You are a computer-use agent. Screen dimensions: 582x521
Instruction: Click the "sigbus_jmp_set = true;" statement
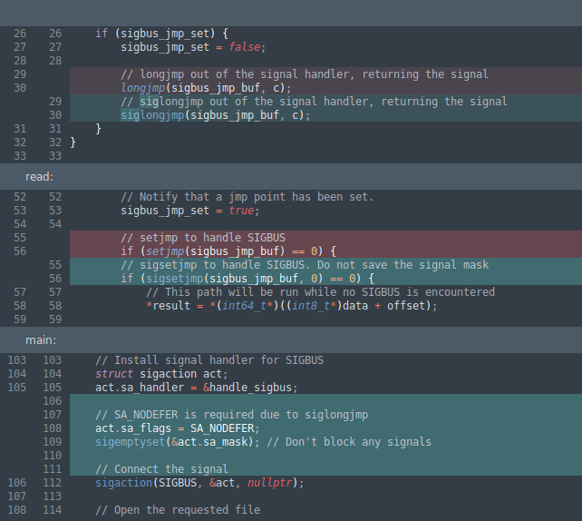(x=189, y=211)
